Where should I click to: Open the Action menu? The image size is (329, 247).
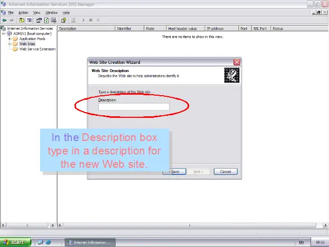coord(23,13)
